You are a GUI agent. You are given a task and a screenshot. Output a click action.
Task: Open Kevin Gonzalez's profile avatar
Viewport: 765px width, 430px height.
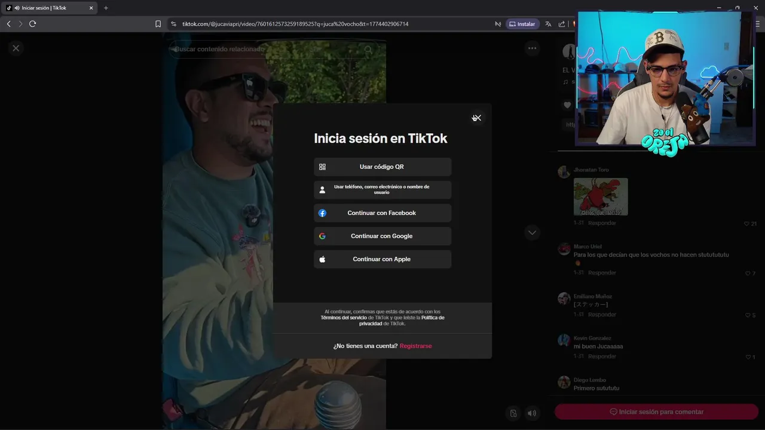point(564,340)
